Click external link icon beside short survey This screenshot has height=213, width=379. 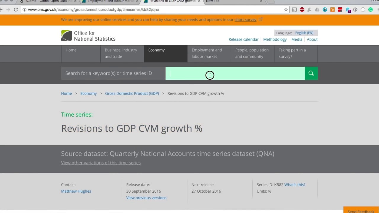point(261,19)
